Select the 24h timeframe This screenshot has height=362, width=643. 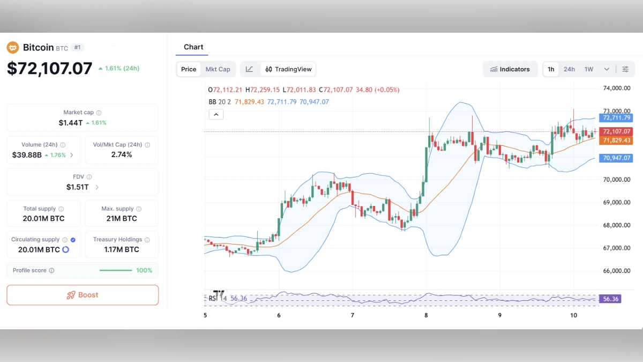click(569, 69)
